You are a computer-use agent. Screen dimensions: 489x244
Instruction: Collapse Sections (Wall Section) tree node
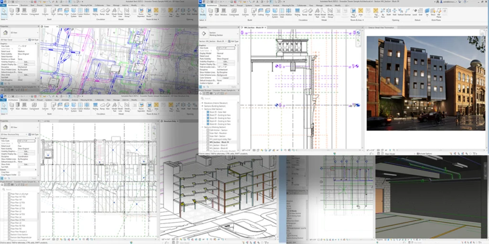tap(202, 109)
